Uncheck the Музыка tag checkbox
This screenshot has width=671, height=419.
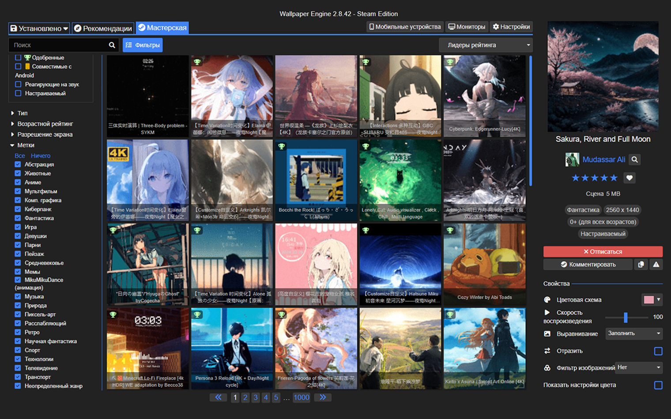click(x=18, y=296)
